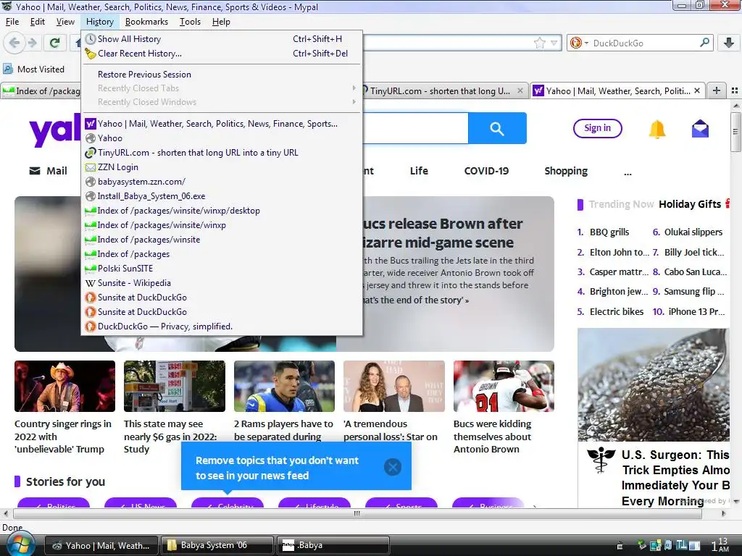Open the Help menu
This screenshot has height=556, width=742.
[x=220, y=22]
